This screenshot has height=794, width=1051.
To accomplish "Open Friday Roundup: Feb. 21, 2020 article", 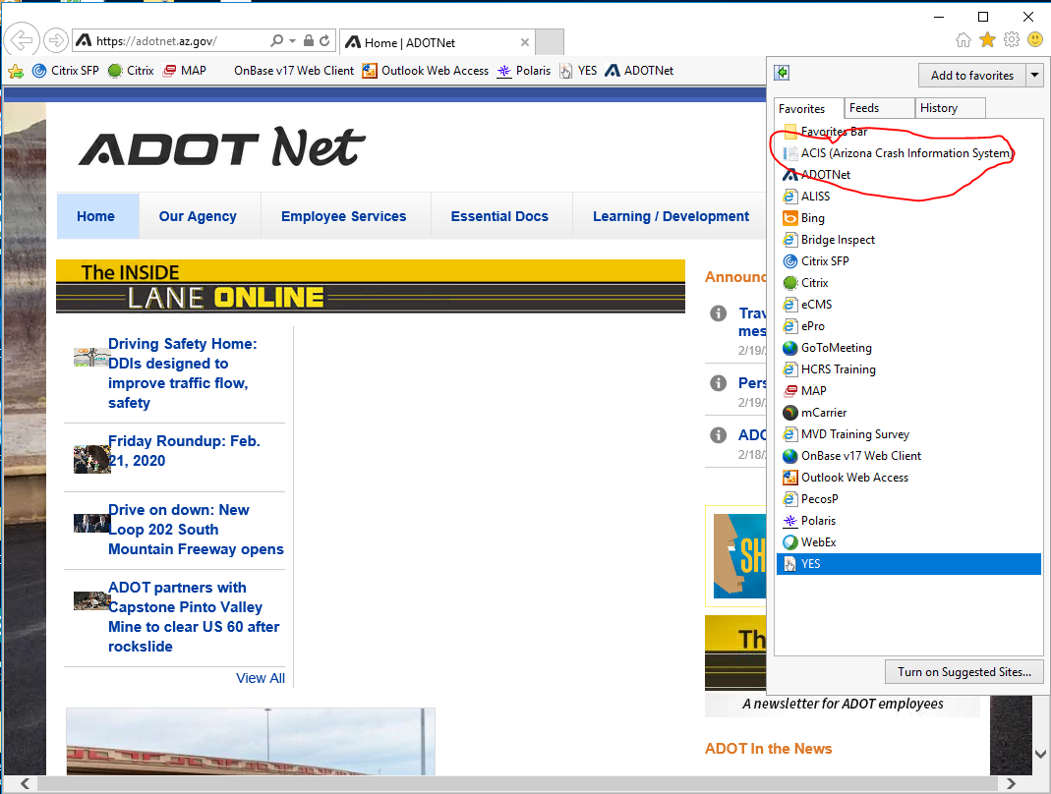I will pyautogui.click(x=184, y=450).
